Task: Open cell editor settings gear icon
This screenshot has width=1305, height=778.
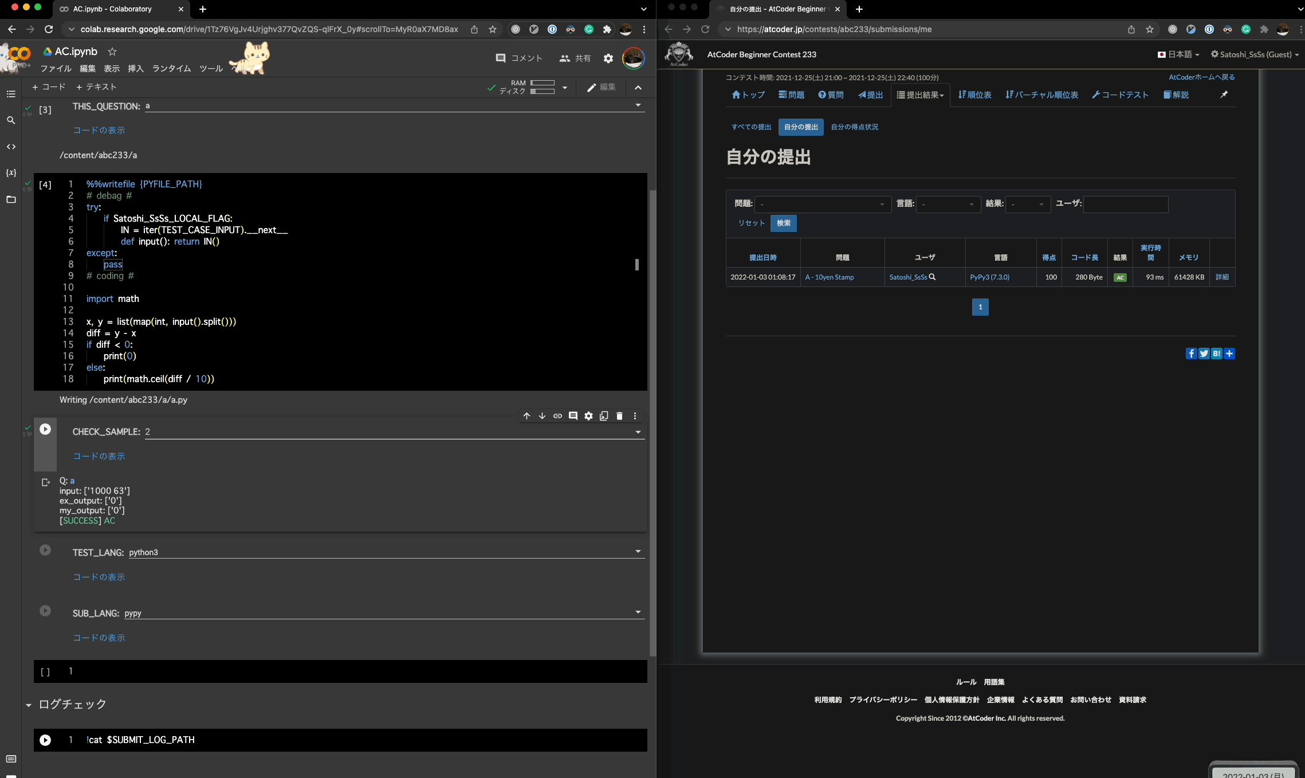Action: pyautogui.click(x=588, y=416)
